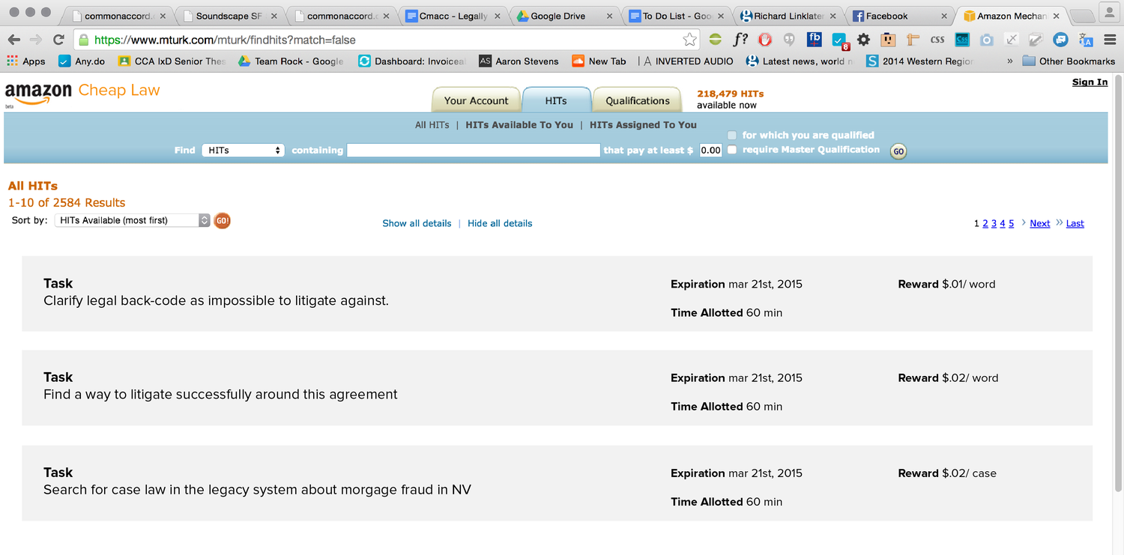Click the All HITs filter link

pyautogui.click(x=432, y=125)
